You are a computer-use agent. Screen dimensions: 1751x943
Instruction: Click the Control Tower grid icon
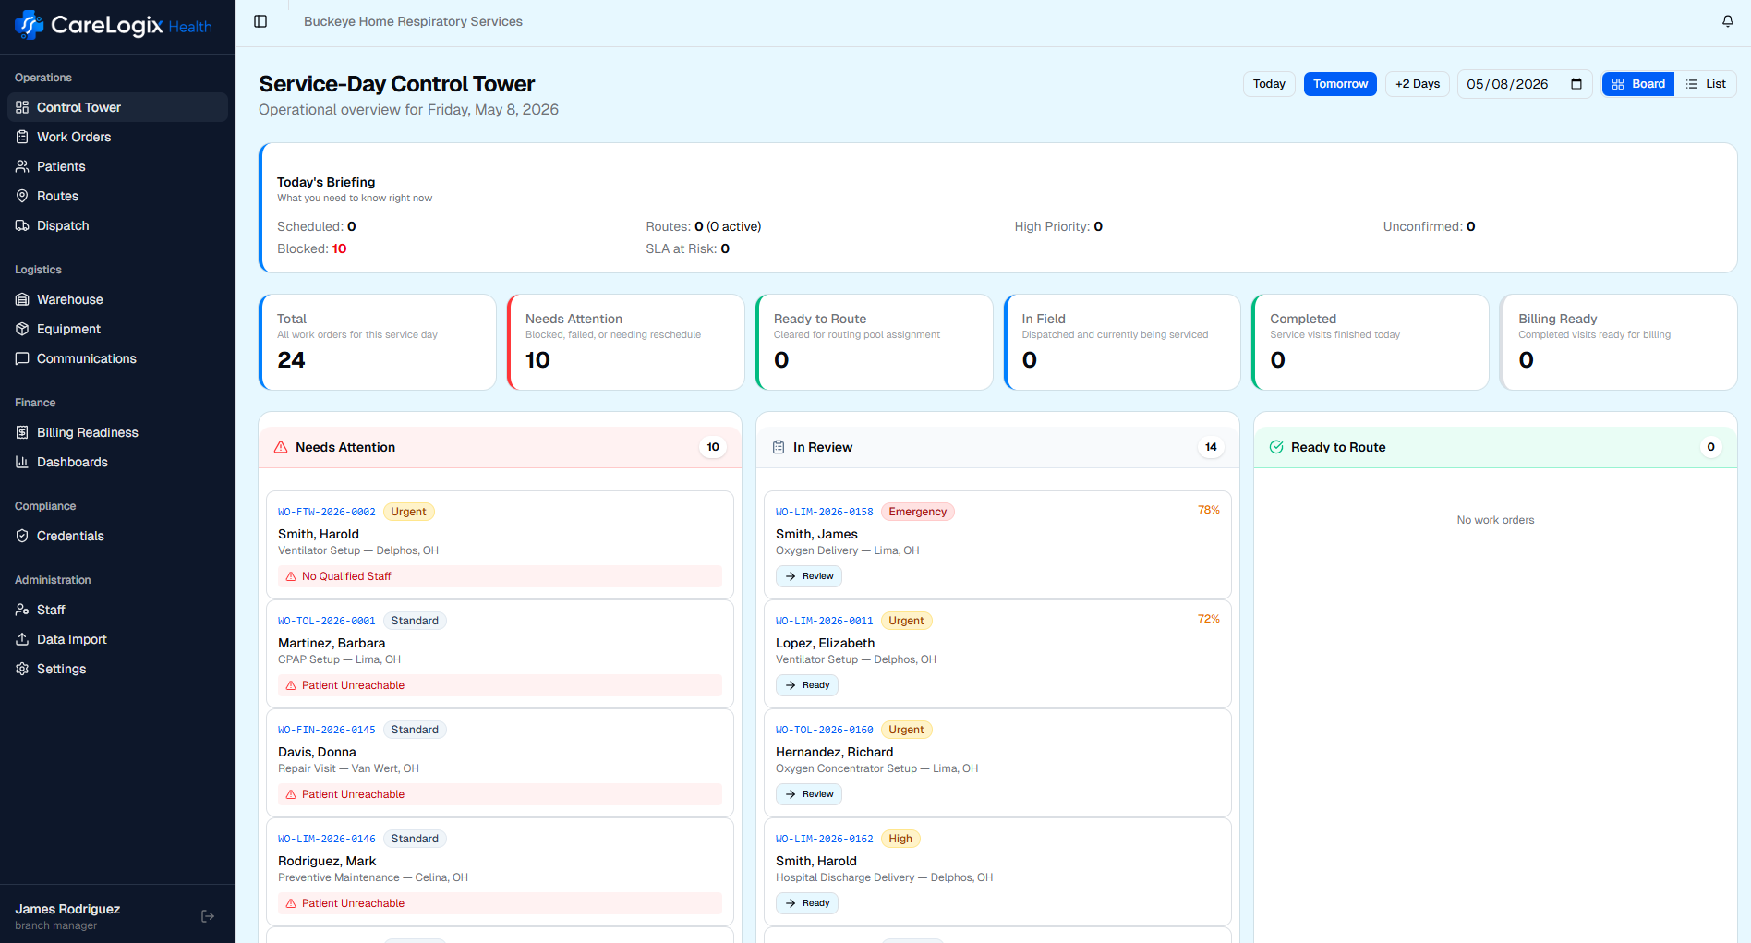pyautogui.click(x=22, y=107)
